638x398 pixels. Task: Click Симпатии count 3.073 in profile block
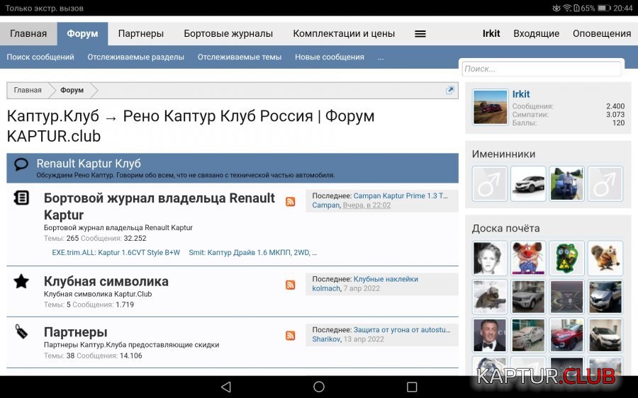(615, 115)
